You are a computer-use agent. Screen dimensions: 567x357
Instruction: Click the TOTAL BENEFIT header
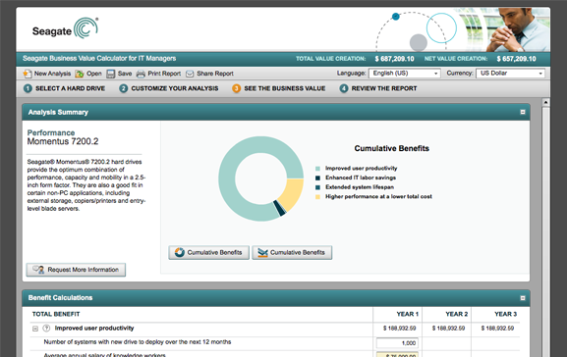pyautogui.click(x=56, y=315)
